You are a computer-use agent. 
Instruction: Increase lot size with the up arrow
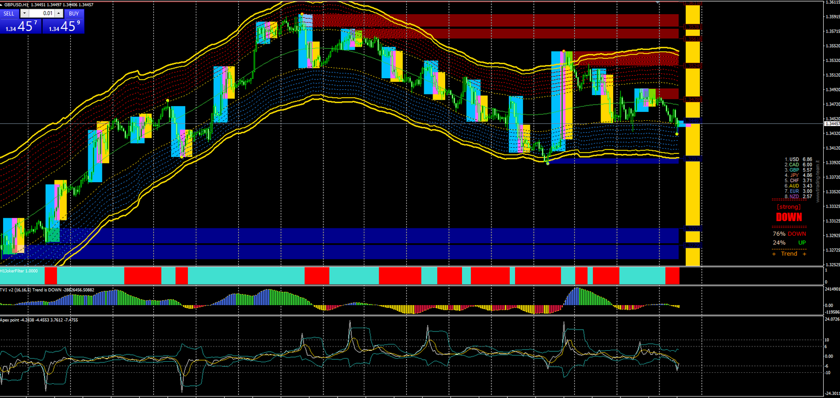pos(59,14)
